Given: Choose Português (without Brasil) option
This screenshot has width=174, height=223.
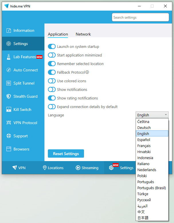Looking at the screenshot, I should [x=152, y=182].
